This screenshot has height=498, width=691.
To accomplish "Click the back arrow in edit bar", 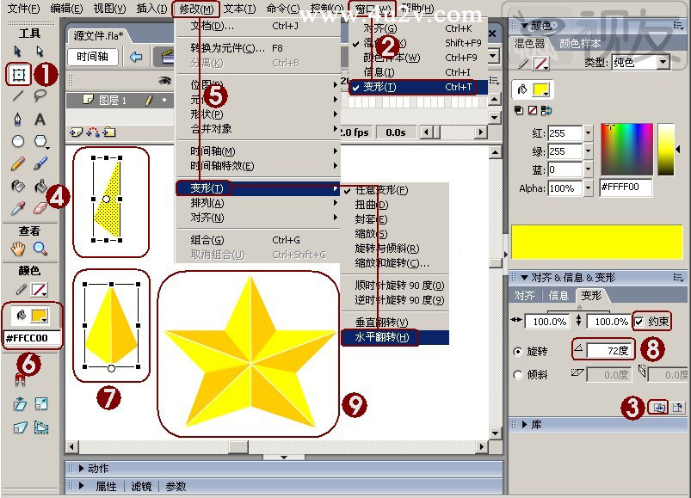I will pos(136,57).
